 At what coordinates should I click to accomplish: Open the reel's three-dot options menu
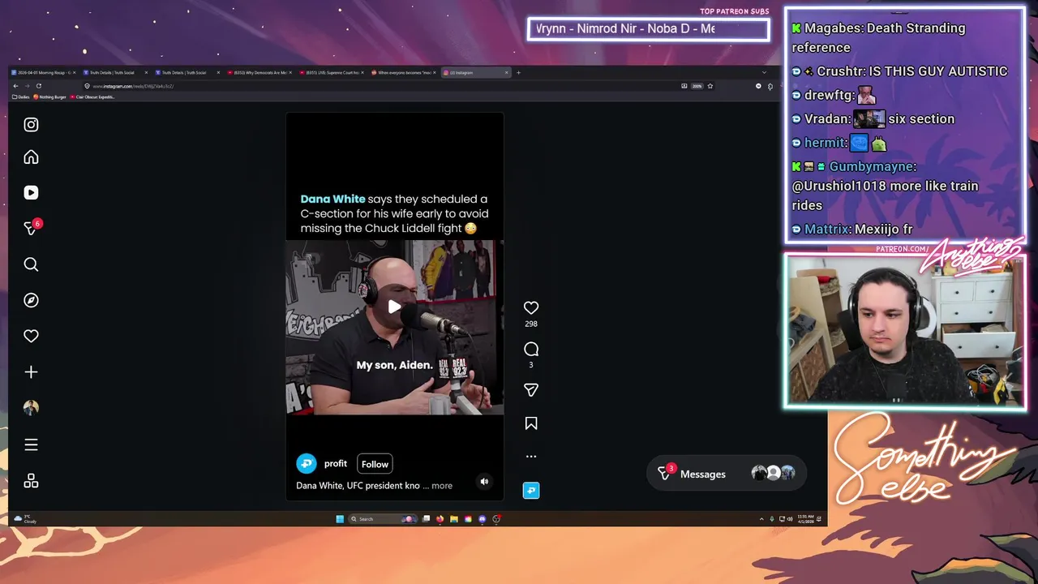point(531,457)
